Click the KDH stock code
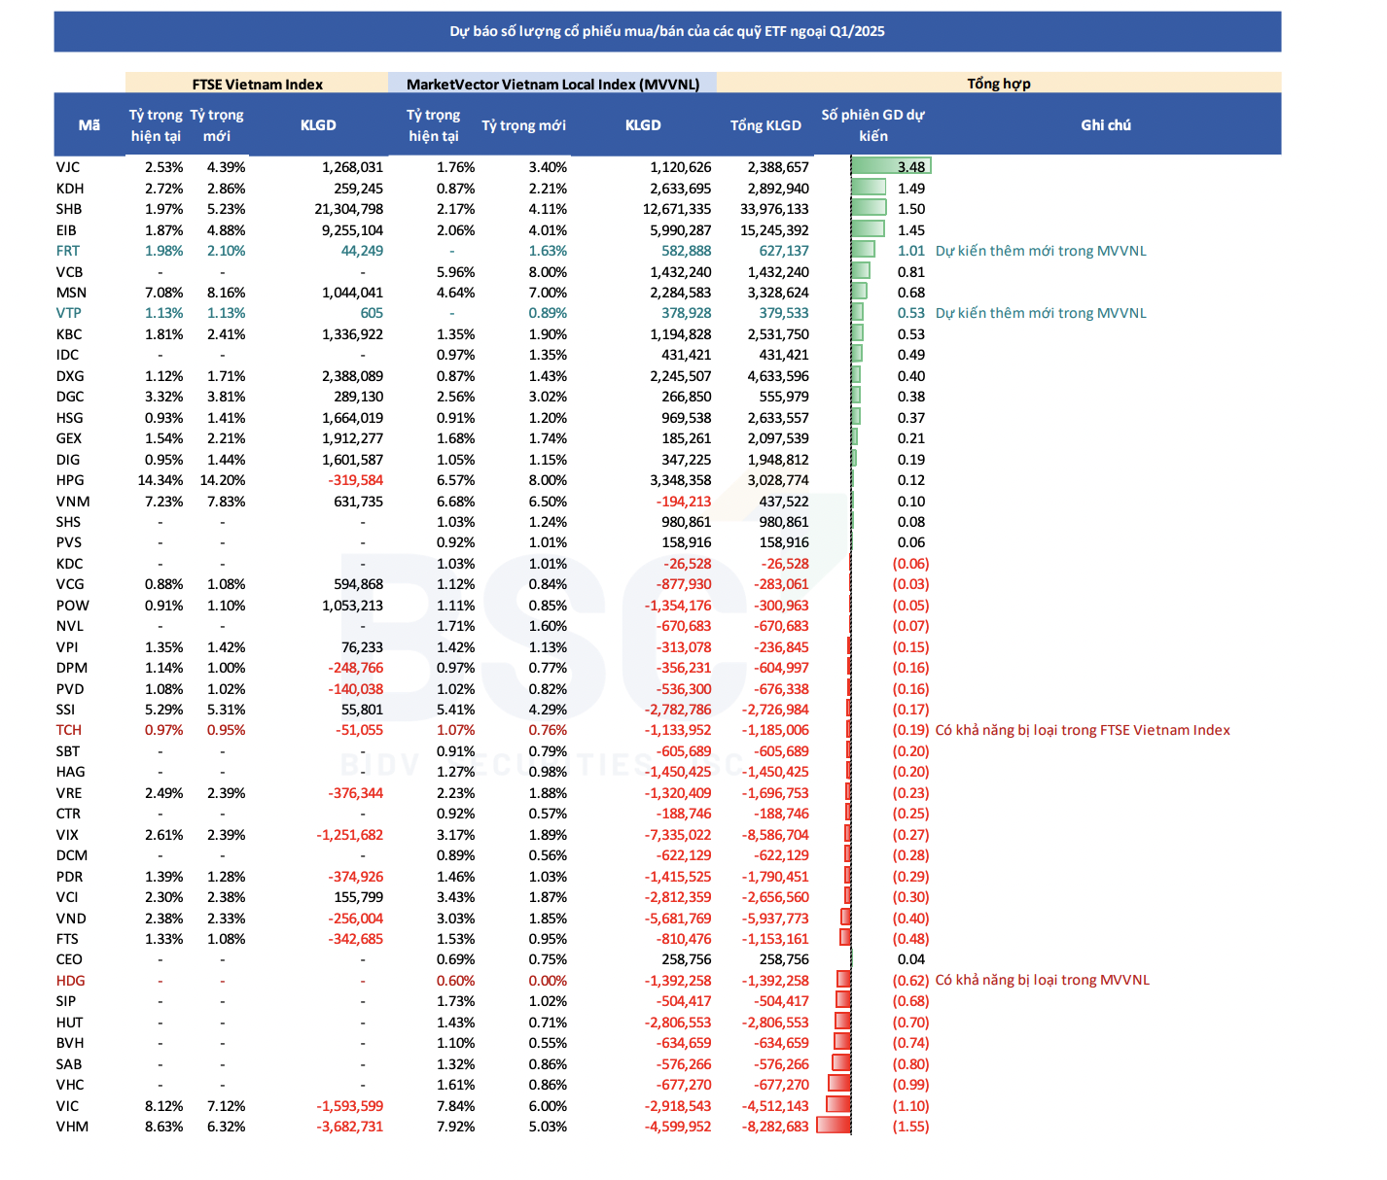Screen dimensions: 1387x1180 point(70,189)
